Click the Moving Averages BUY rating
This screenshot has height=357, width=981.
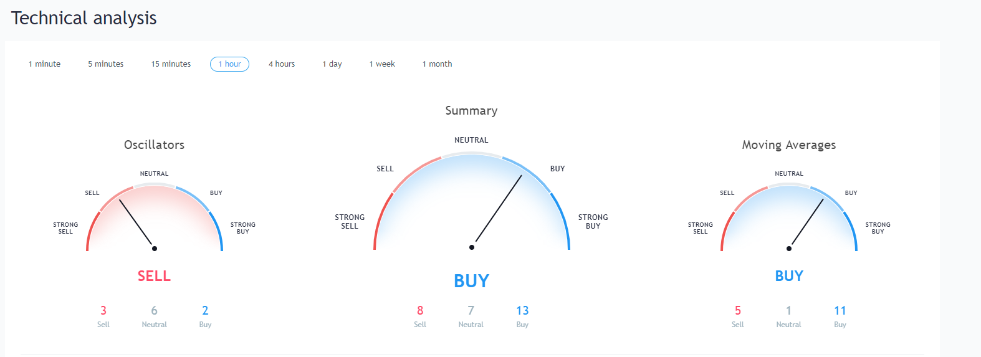789,276
